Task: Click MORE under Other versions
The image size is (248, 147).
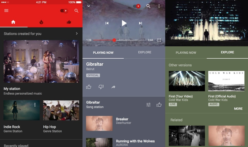Action: click(x=238, y=109)
